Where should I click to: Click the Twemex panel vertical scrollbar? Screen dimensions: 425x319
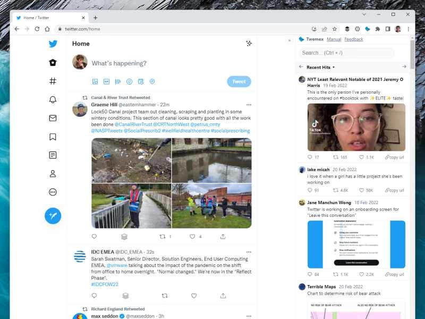412,58
